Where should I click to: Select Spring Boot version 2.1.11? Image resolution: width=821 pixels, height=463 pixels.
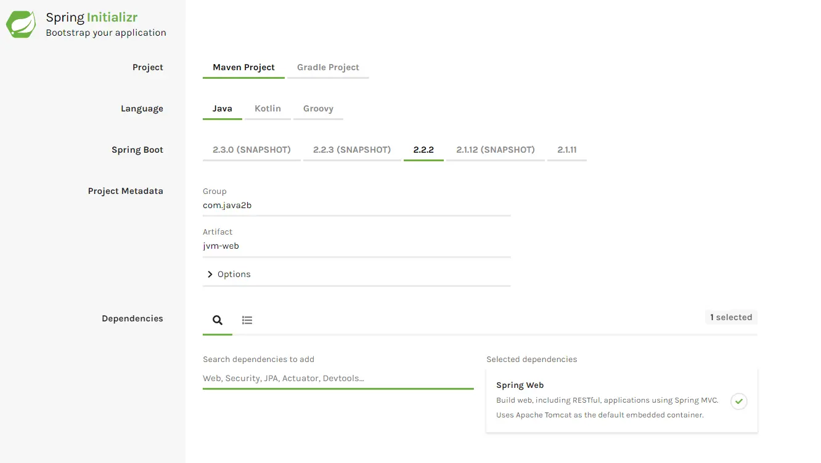point(567,150)
